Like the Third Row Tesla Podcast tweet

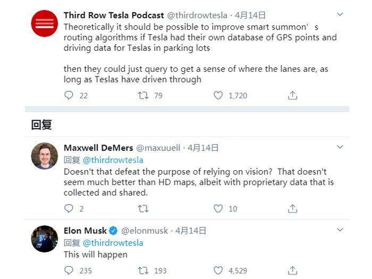(218, 96)
